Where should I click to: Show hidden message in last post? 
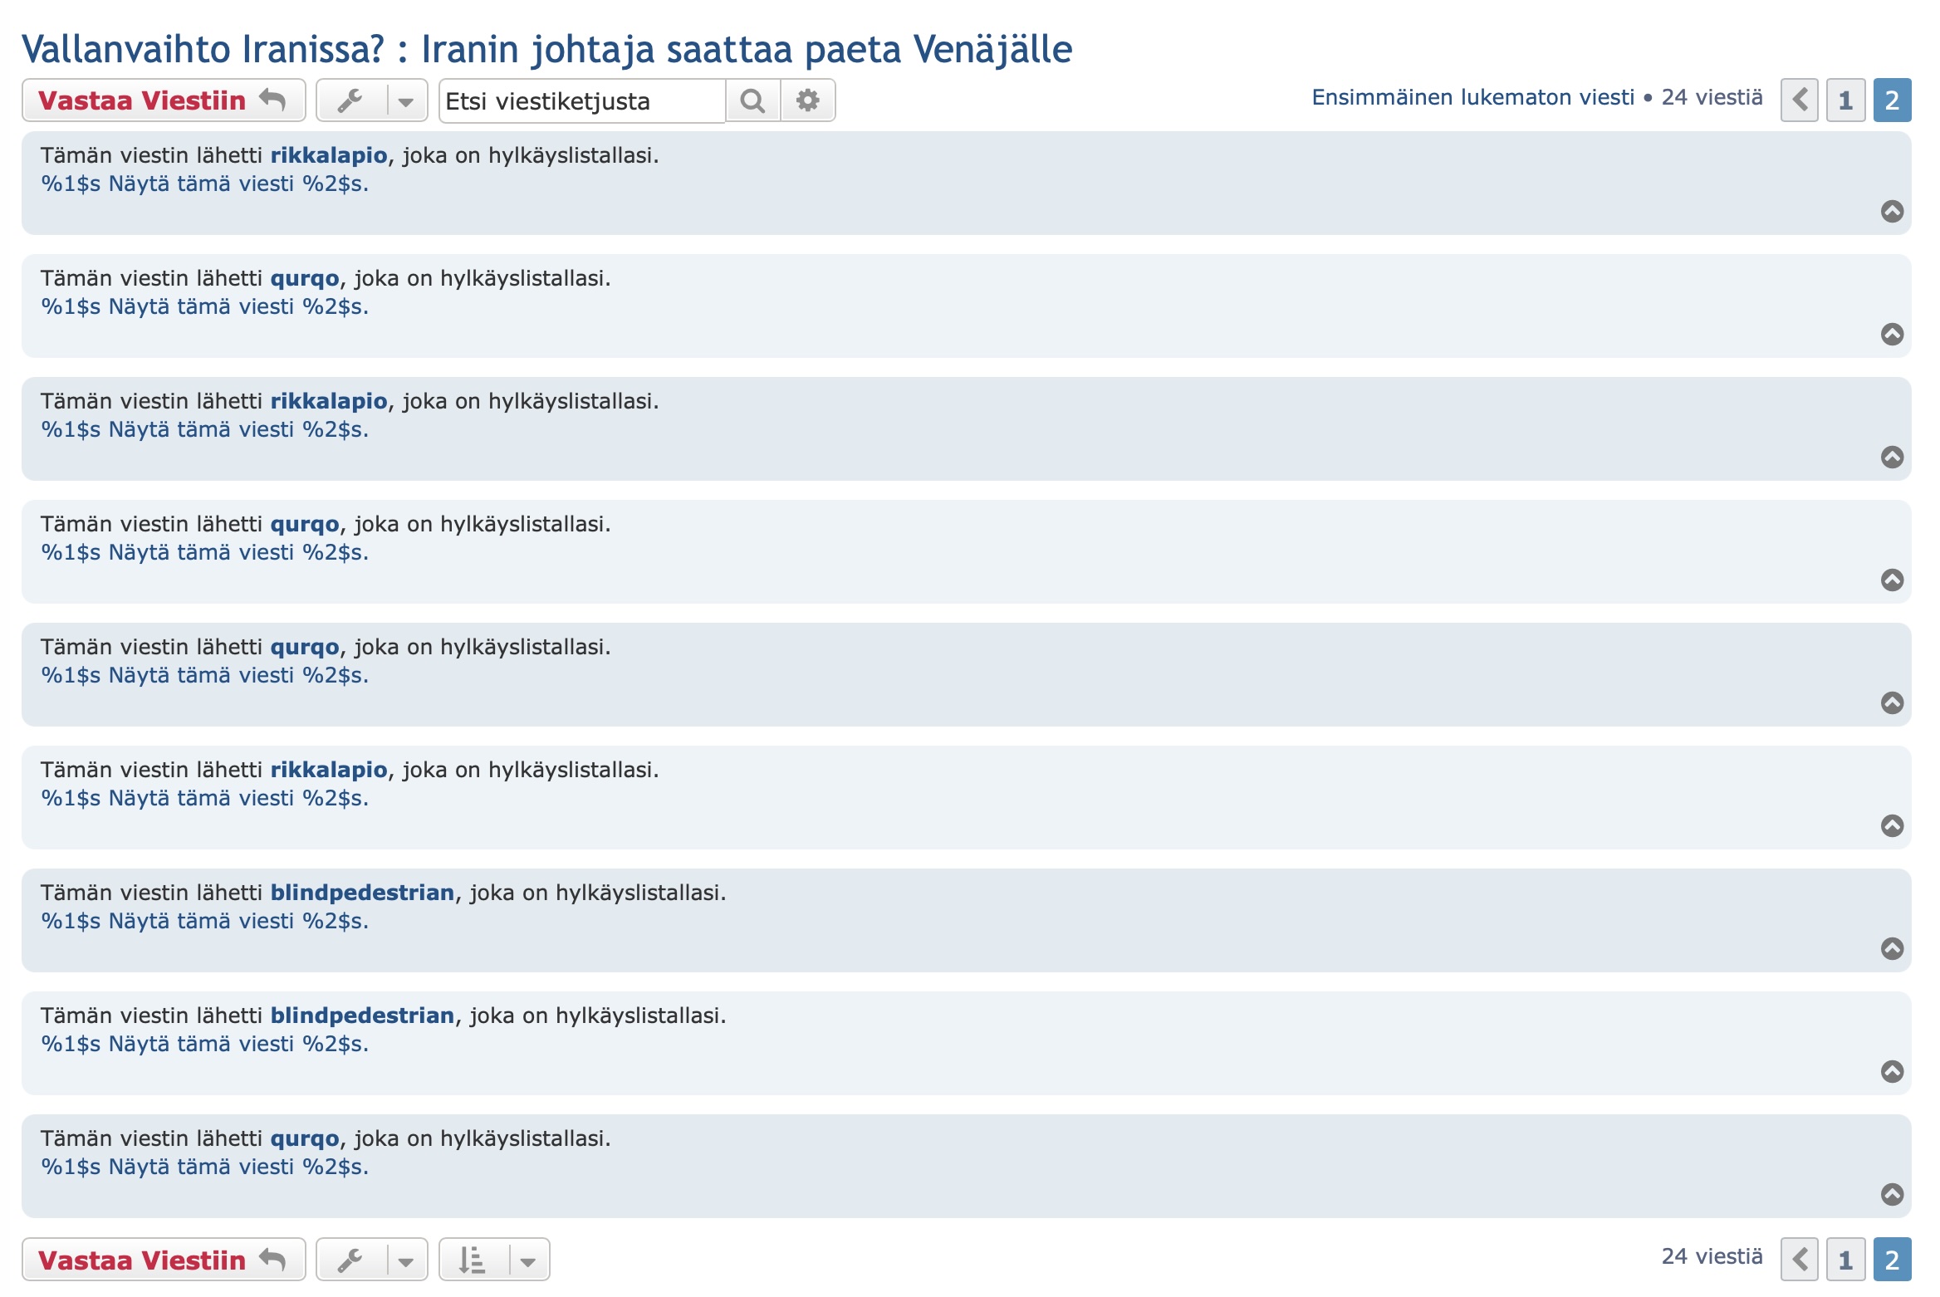[x=204, y=1167]
